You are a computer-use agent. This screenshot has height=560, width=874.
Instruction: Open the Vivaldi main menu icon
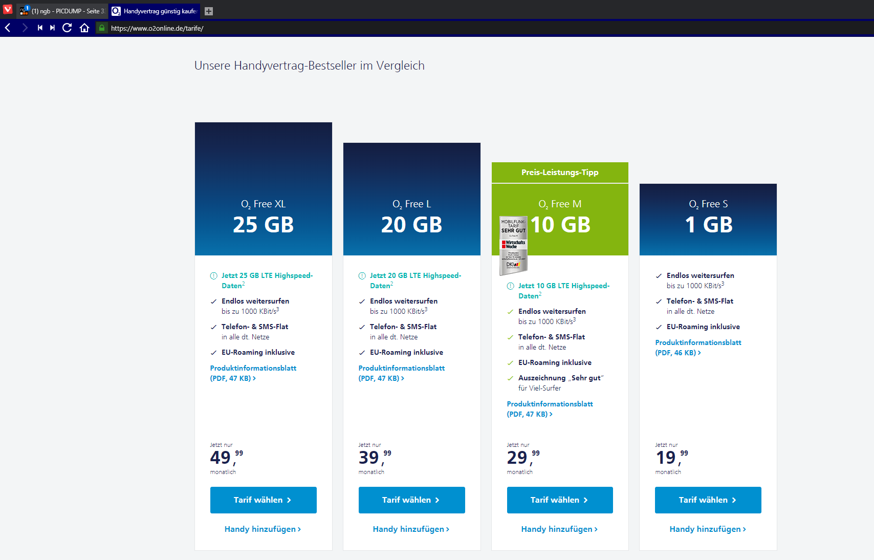point(8,9)
